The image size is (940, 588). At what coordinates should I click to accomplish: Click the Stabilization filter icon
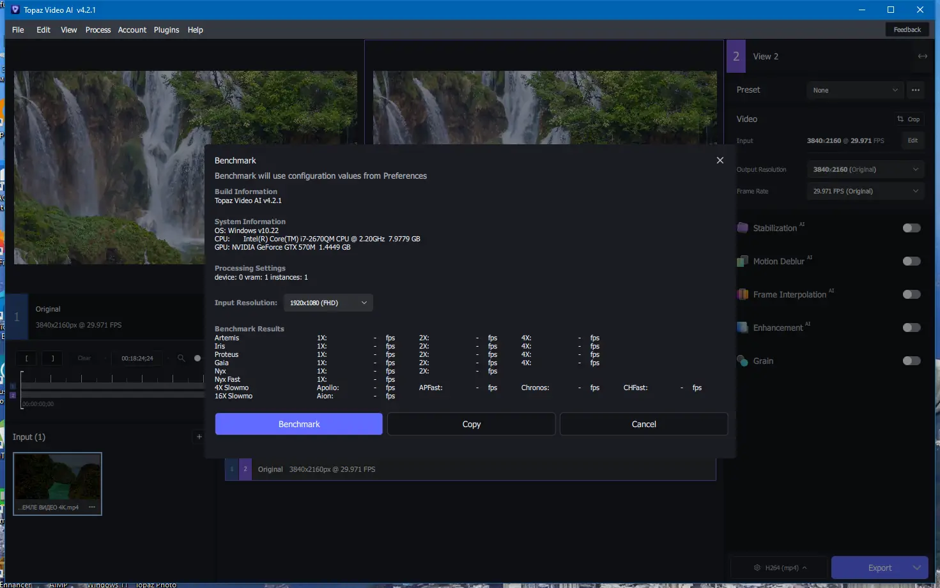pos(743,228)
